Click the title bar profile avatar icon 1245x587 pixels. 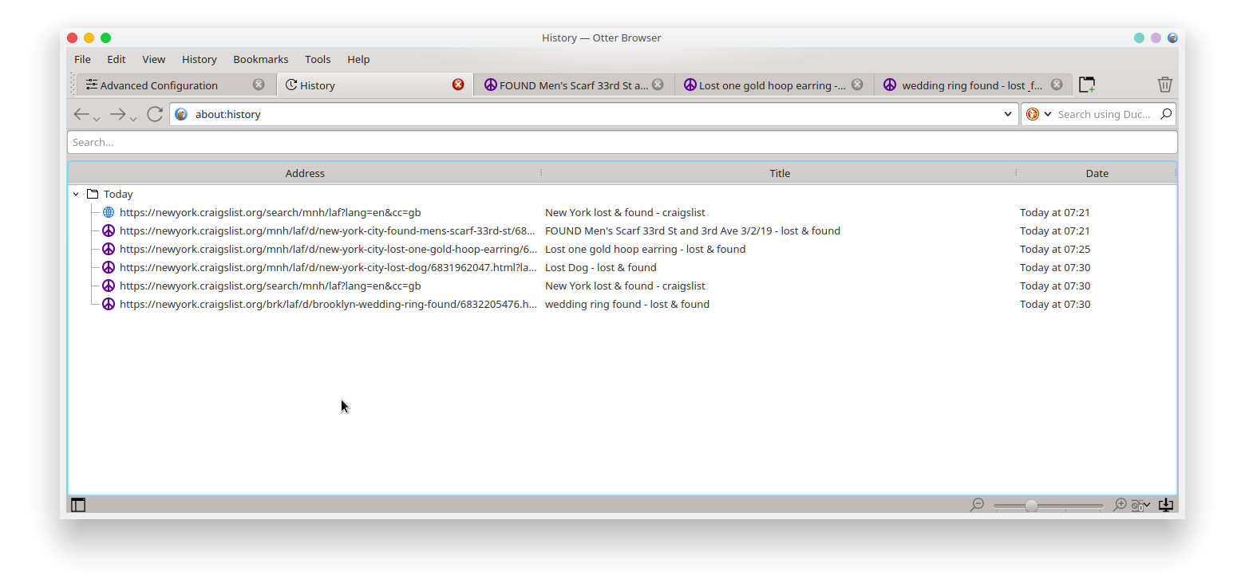pyautogui.click(x=1172, y=37)
